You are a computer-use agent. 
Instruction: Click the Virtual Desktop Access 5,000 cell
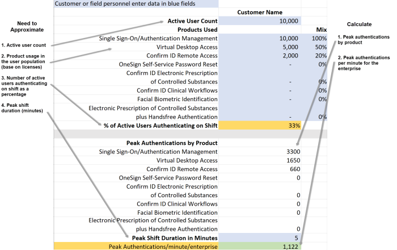260,47
